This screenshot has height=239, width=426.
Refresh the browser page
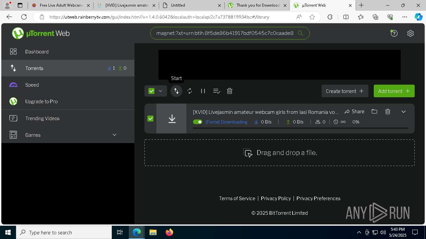pos(24,17)
